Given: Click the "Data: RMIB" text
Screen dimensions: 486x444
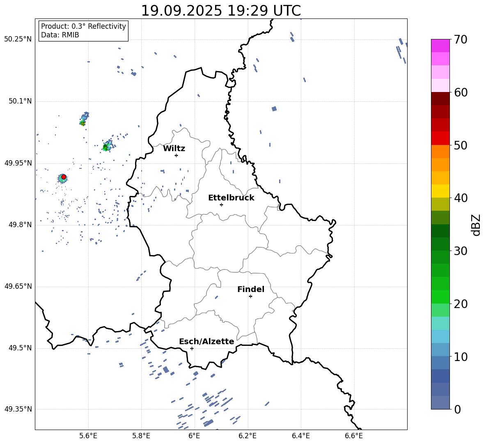Looking at the screenshot, I should point(60,35).
